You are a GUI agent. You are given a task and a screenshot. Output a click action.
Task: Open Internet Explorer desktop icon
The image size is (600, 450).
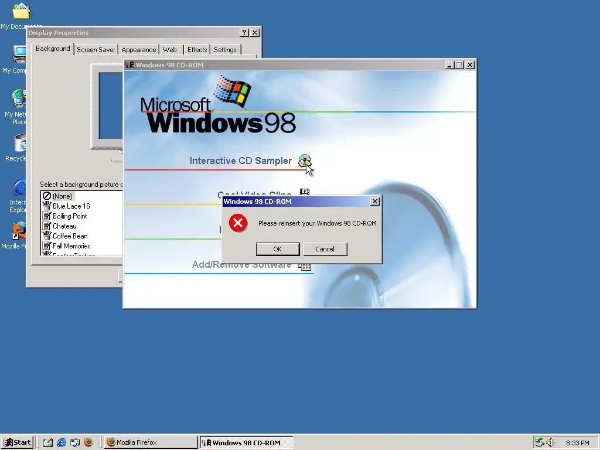18,196
